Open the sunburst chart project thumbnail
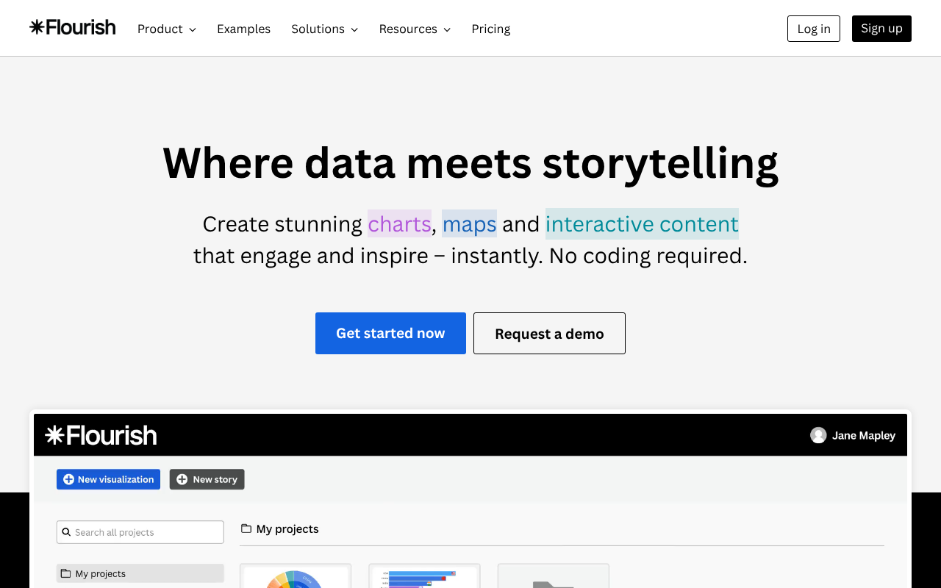 point(296,576)
